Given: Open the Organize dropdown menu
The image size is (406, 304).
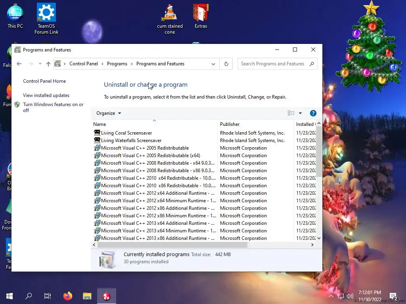Looking at the screenshot, I should (109, 113).
